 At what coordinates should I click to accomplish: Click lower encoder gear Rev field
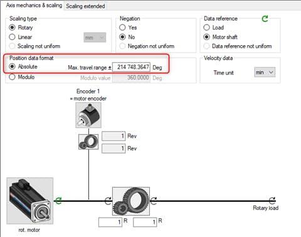[x=114, y=149]
